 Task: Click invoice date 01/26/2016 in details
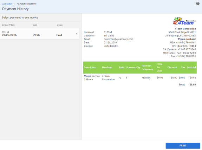click(110, 42)
